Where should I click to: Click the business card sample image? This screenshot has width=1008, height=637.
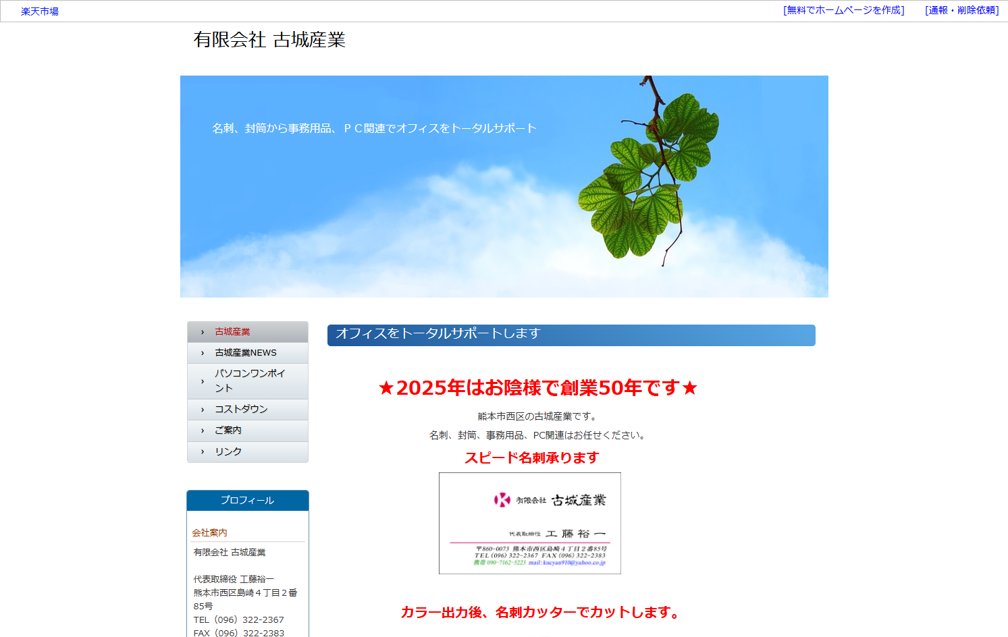530,522
